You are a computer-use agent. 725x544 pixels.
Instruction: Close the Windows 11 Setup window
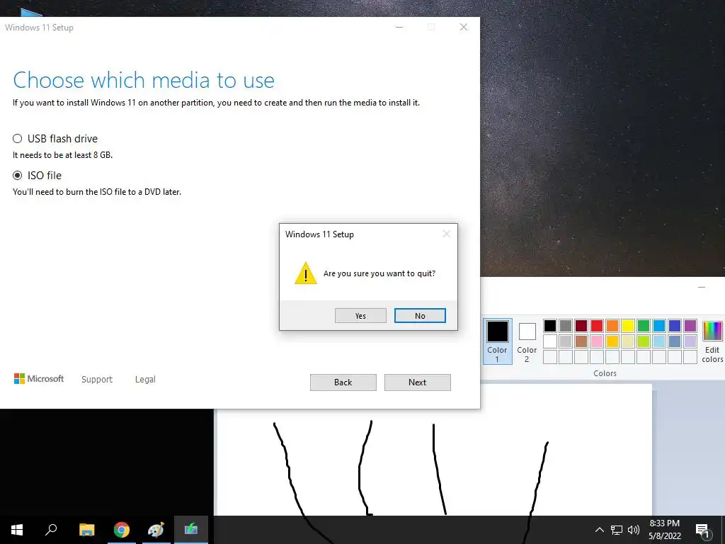click(464, 28)
